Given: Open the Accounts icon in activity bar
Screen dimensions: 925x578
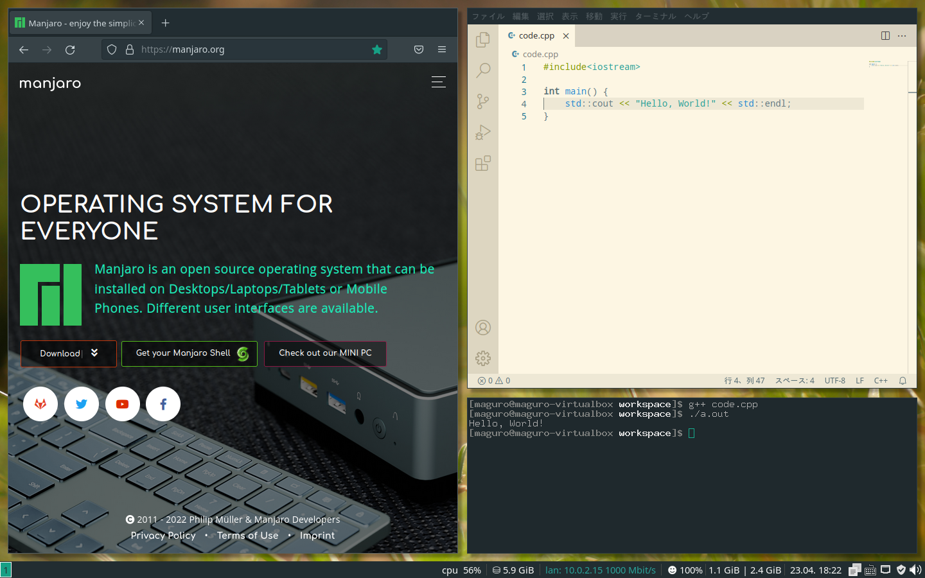Looking at the screenshot, I should coord(483,328).
